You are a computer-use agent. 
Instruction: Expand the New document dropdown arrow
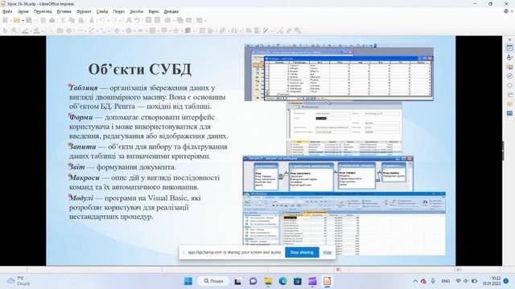click(10, 21)
